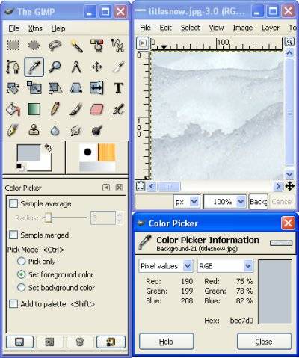The width and height of the screenshot is (299, 358).
Task: Select the Bucket Fill tool
Action: 13,109
